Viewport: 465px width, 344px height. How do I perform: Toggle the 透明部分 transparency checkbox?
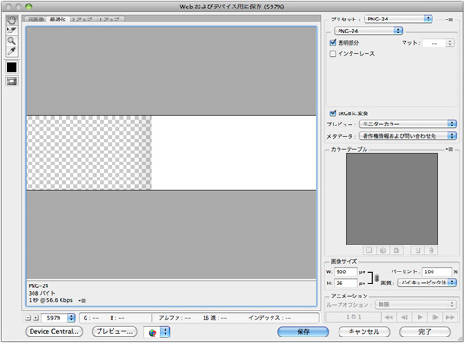point(333,43)
